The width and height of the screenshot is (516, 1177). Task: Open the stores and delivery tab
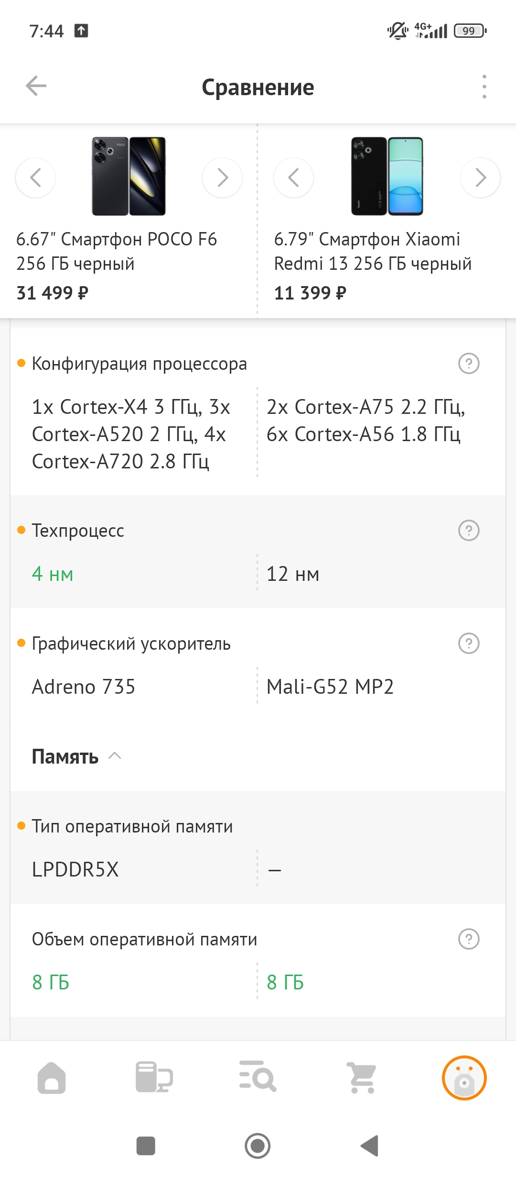[154, 1077]
